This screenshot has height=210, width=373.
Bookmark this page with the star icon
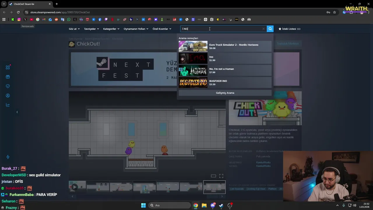pos(335,12)
